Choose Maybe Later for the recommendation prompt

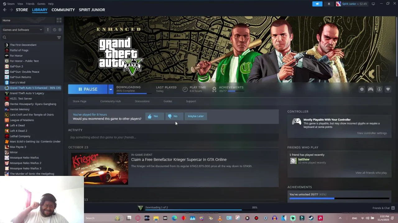tap(196, 116)
